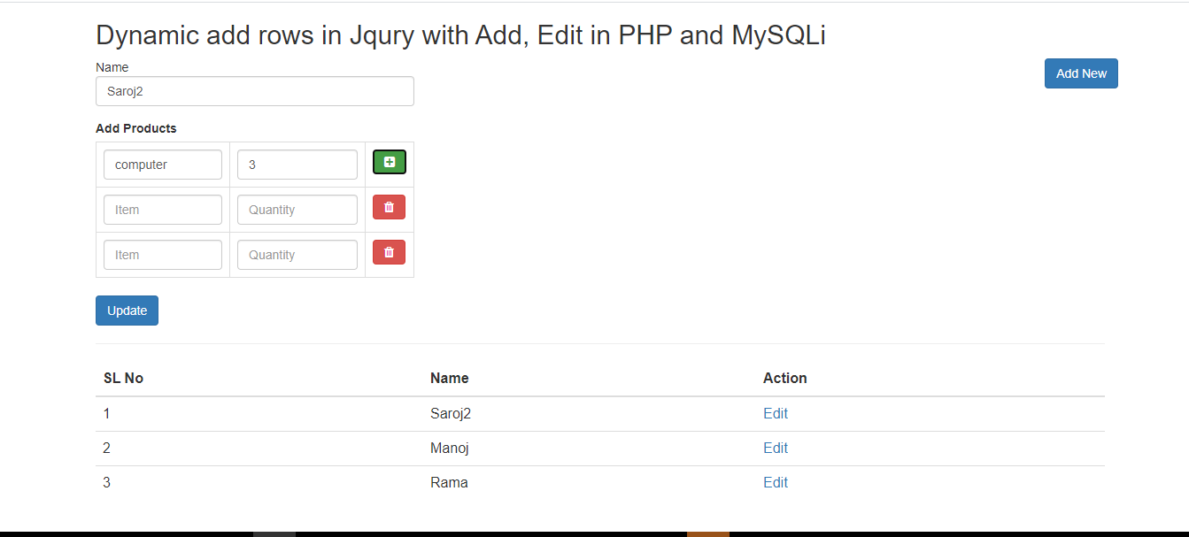
Task: Focus the empty Item field in second row
Action: pyautogui.click(x=163, y=210)
